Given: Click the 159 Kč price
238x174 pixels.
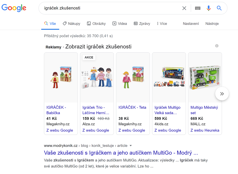Looking at the screenshot, I should pyautogui.click(x=89, y=118).
